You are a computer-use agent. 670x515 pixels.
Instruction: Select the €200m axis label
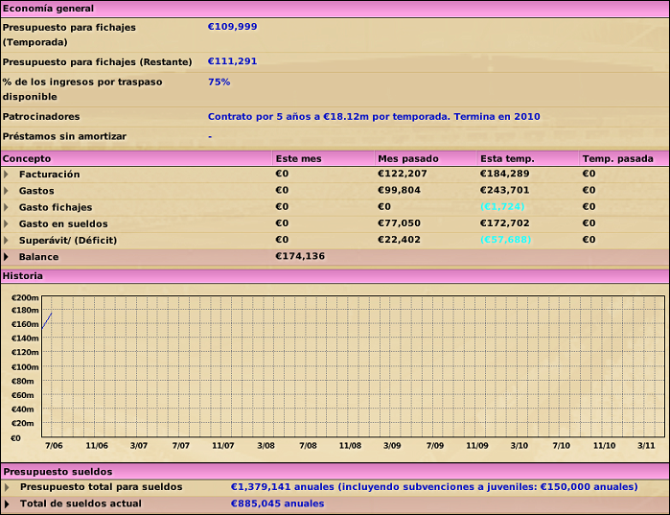coord(25,298)
